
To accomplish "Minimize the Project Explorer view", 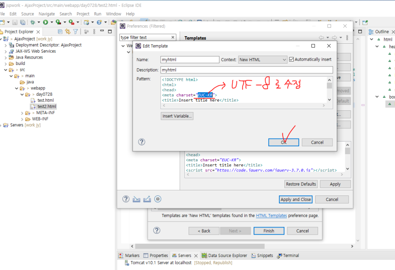I will pyautogui.click(x=102, y=31).
